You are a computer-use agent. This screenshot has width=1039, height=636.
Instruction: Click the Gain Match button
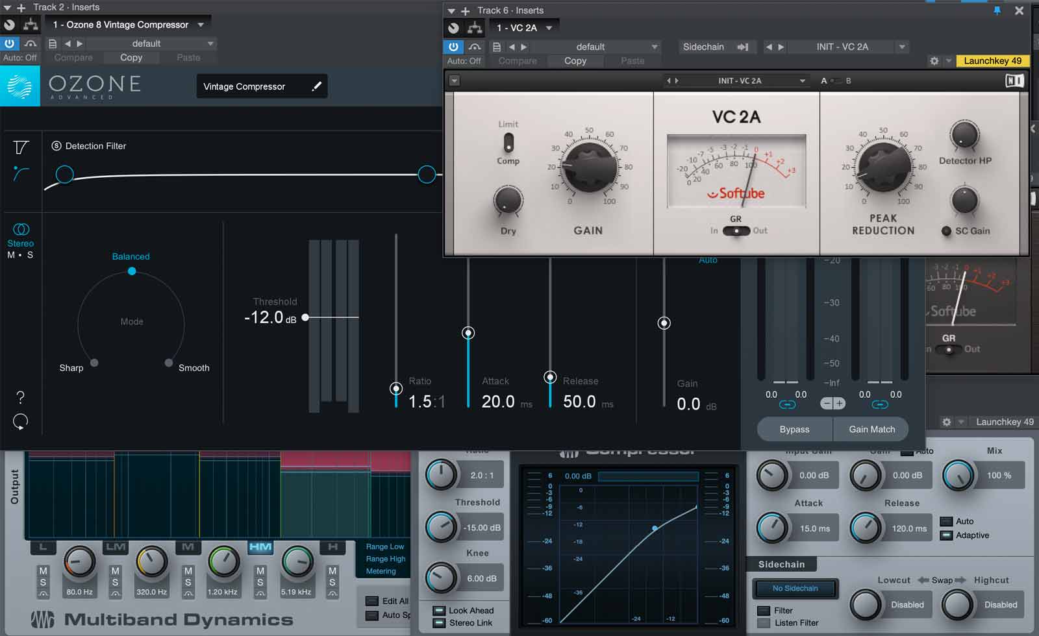[871, 429]
